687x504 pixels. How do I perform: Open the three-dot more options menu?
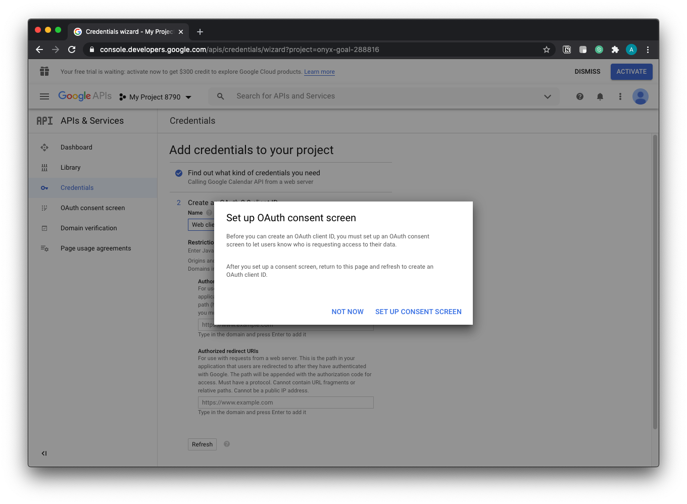coord(620,96)
